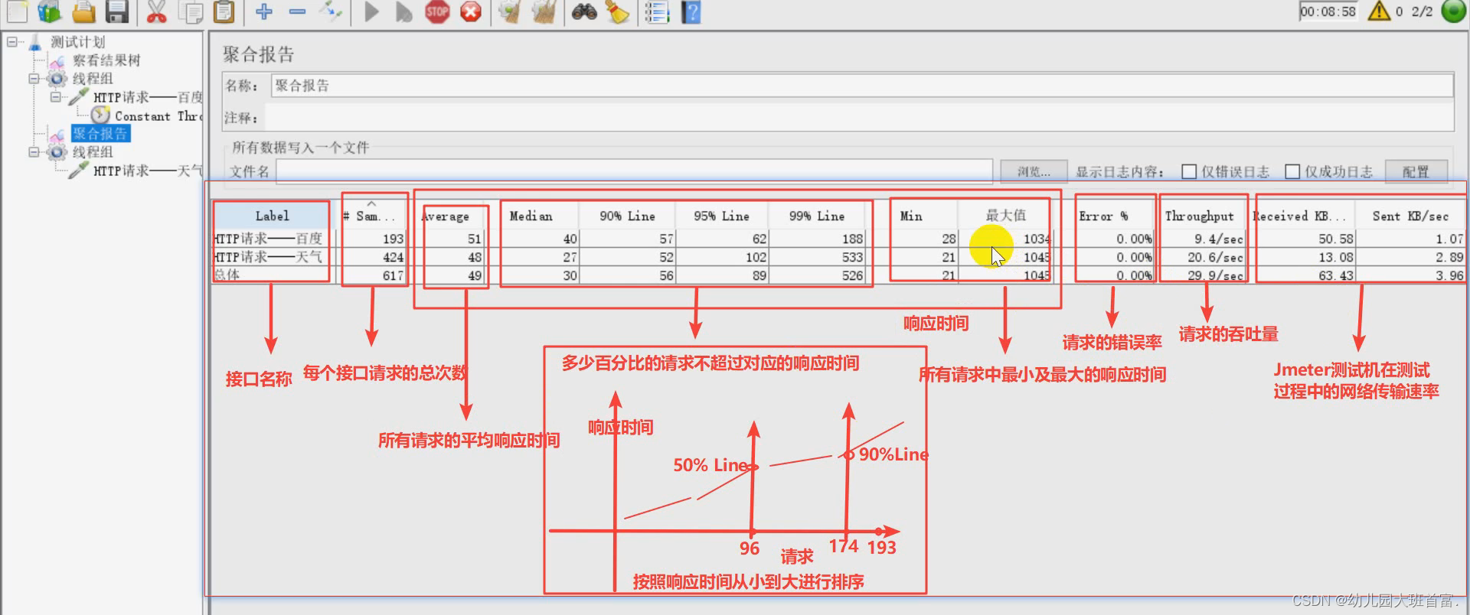Clear results with single broom icon
This screenshot has width=1470, height=615.
pyautogui.click(x=509, y=11)
